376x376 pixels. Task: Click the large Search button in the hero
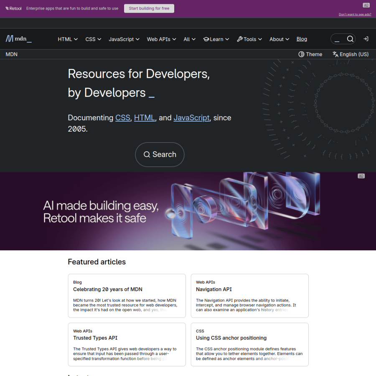[160, 155]
